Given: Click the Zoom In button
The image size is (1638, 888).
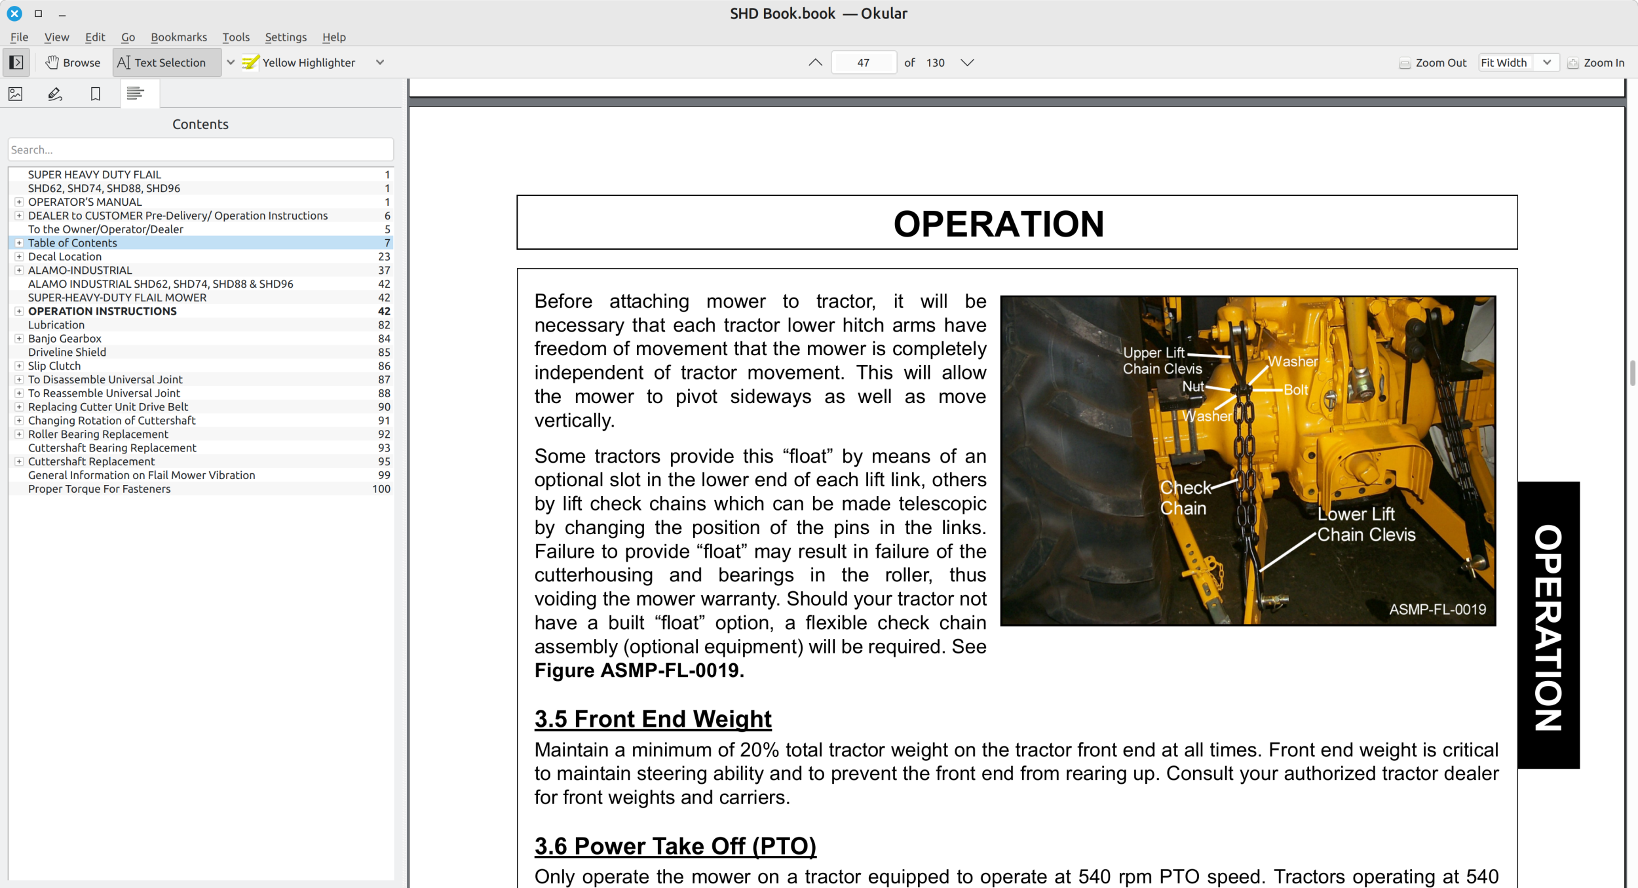Looking at the screenshot, I should click(1596, 63).
